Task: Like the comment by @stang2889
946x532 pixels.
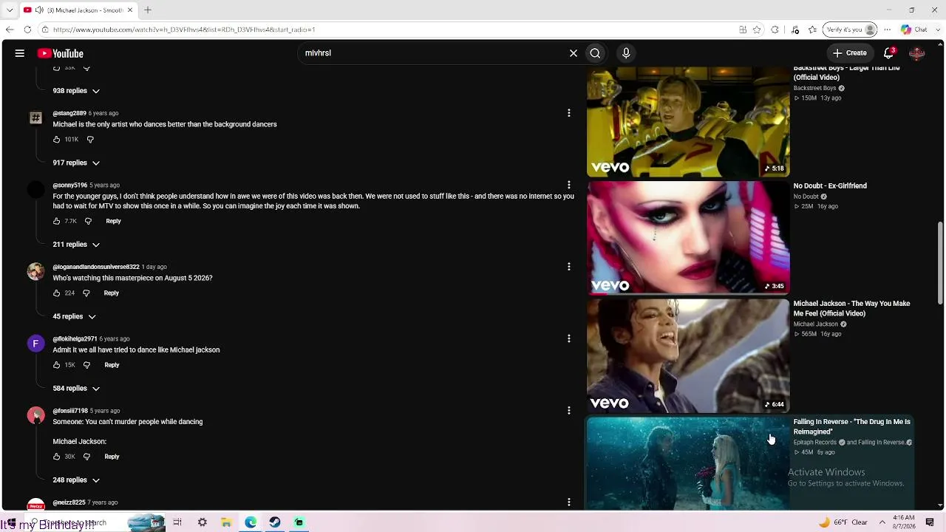Action: coord(57,139)
